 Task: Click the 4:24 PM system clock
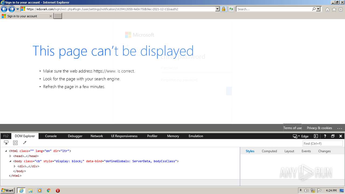331,190
